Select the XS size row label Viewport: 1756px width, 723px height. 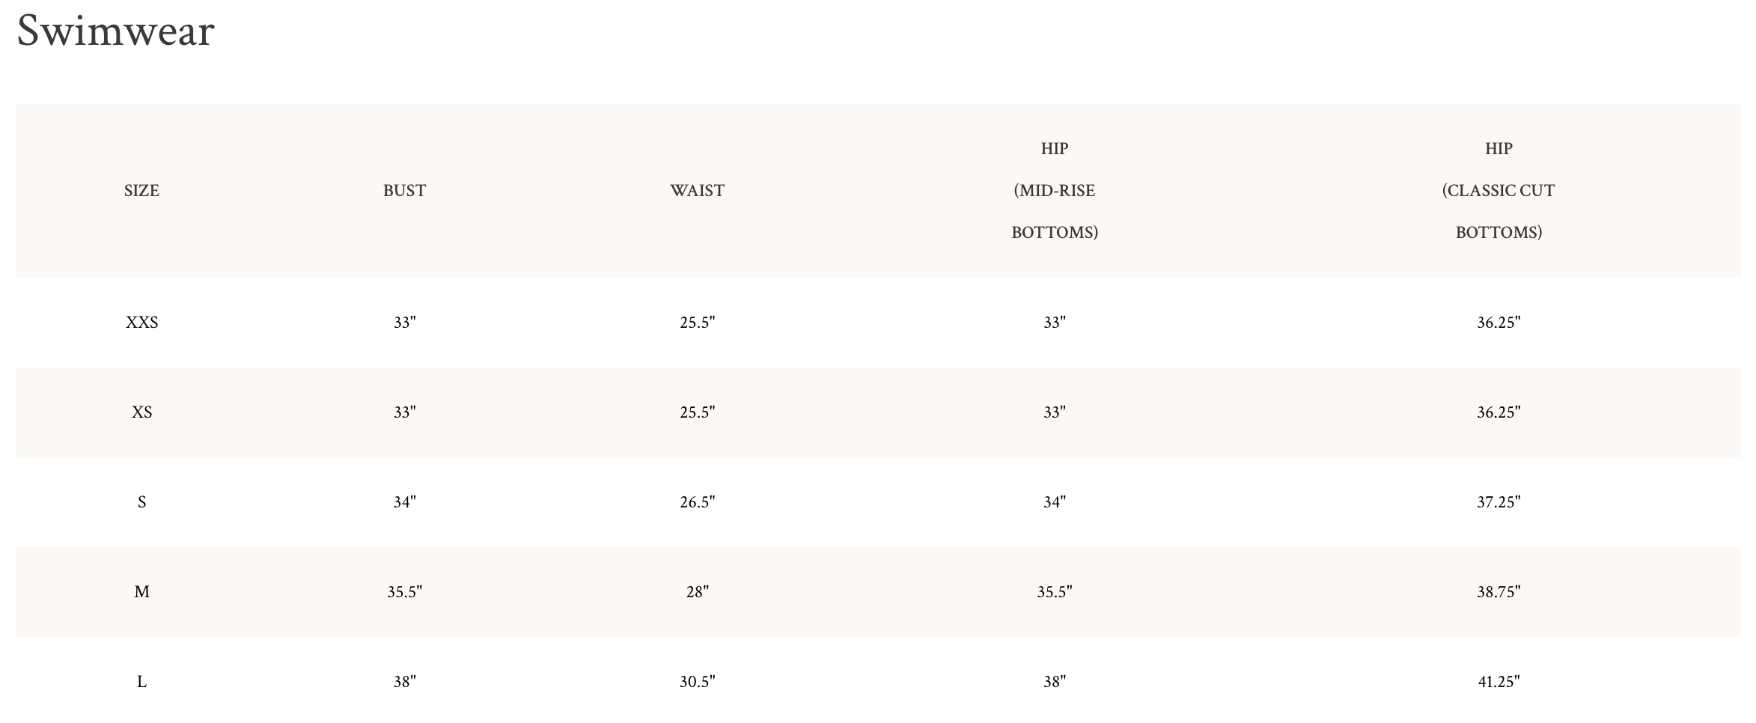click(141, 412)
